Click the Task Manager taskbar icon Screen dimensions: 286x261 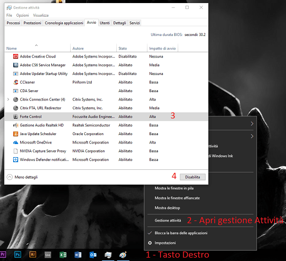click(x=108, y=255)
